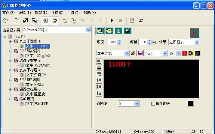Open the 文字方式 dropdown
The width and height of the screenshot is (215, 134).
[x=127, y=53]
